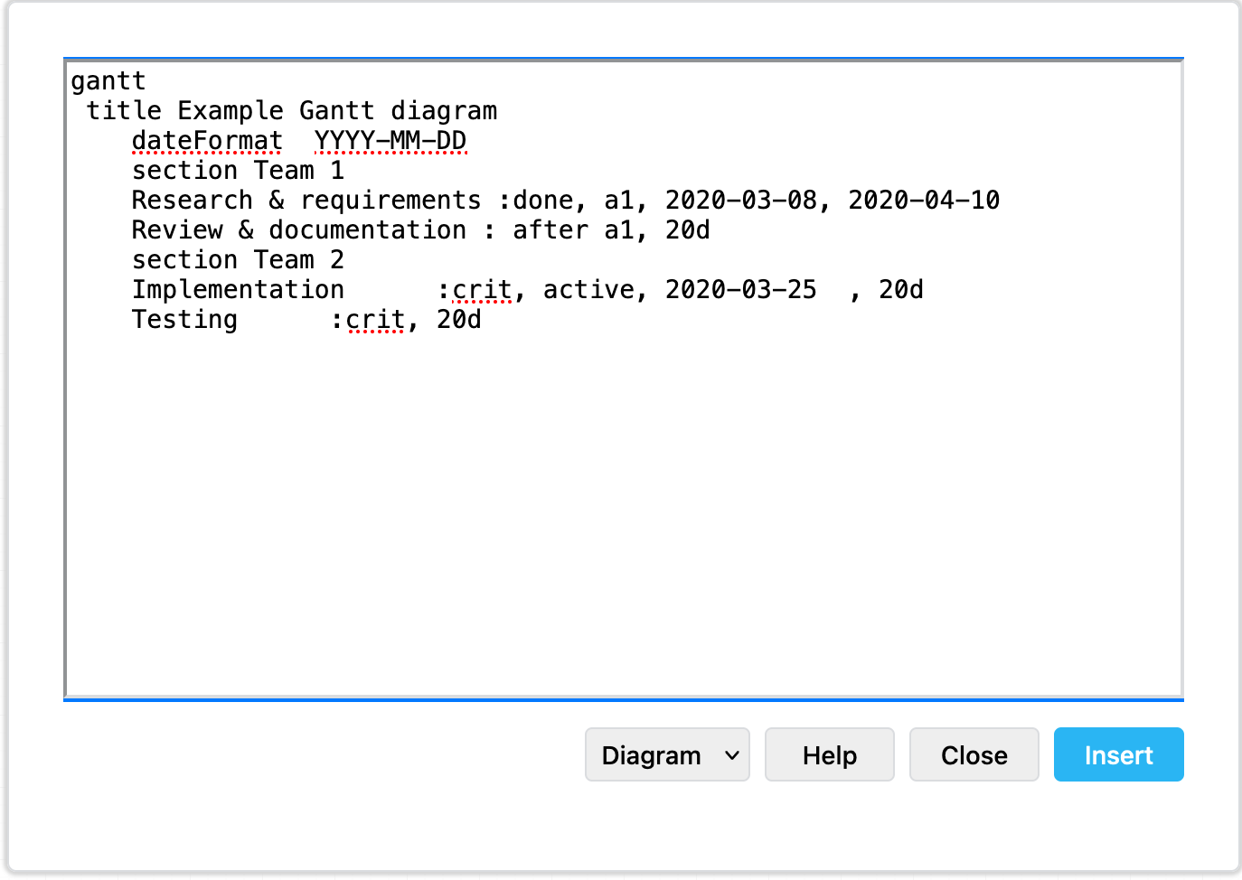Click the YYYY-MM-DD date format text
The image size is (1242, 880).
[x=390, y=140]
